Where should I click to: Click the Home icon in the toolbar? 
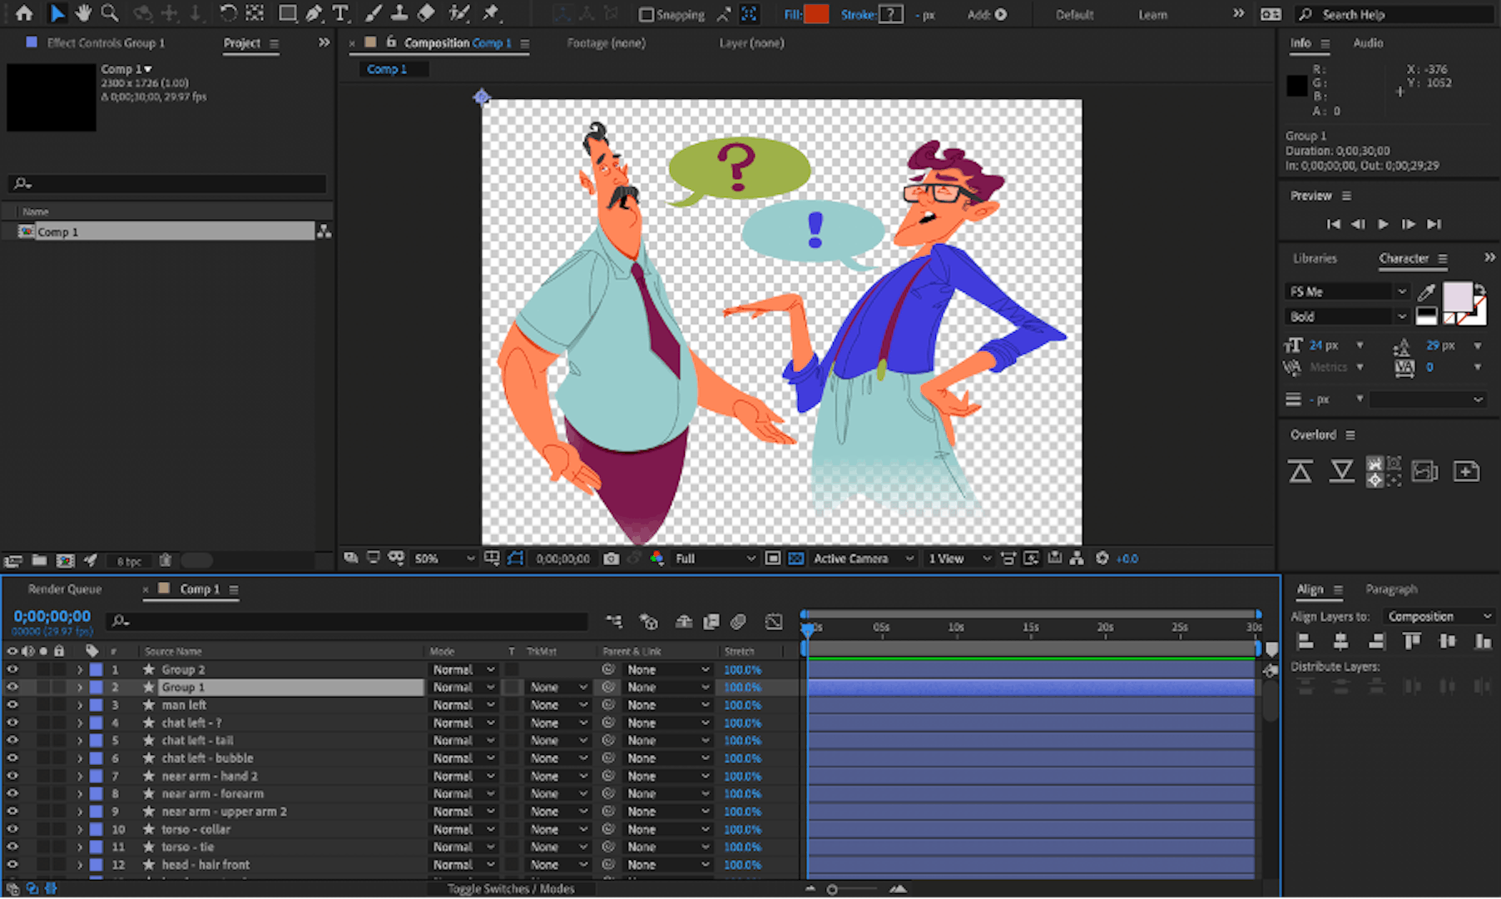click(24, 13)
